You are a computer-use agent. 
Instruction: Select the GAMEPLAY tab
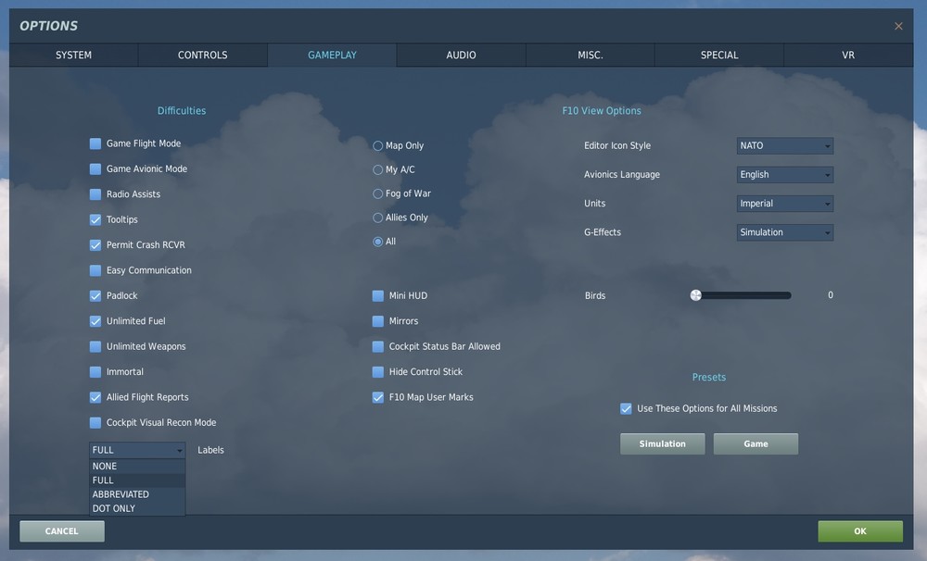coord(332,55)
